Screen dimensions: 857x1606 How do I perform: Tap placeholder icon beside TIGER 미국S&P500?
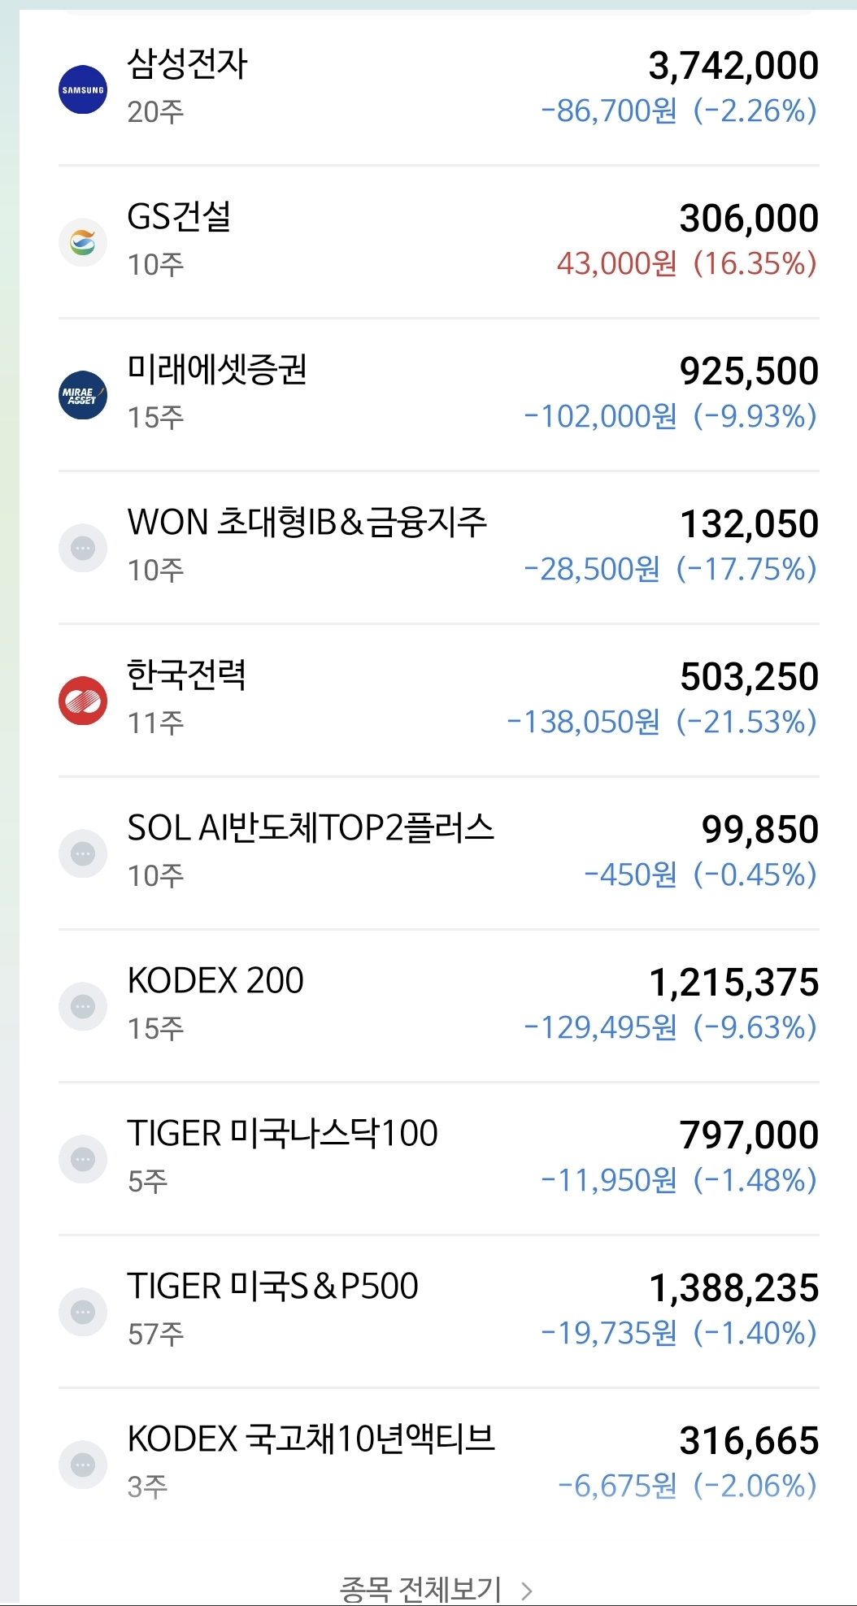point(83,1312)
